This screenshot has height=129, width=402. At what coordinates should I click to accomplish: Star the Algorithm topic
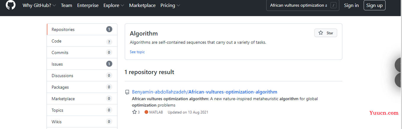[x=326, y=33]
